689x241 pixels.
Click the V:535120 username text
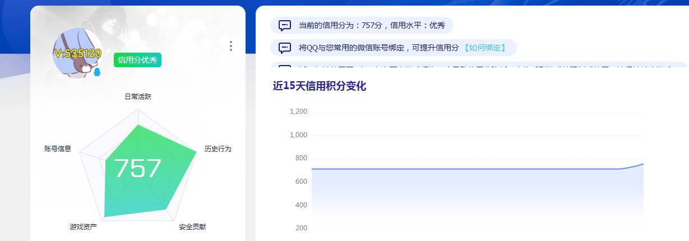[78, 54]
